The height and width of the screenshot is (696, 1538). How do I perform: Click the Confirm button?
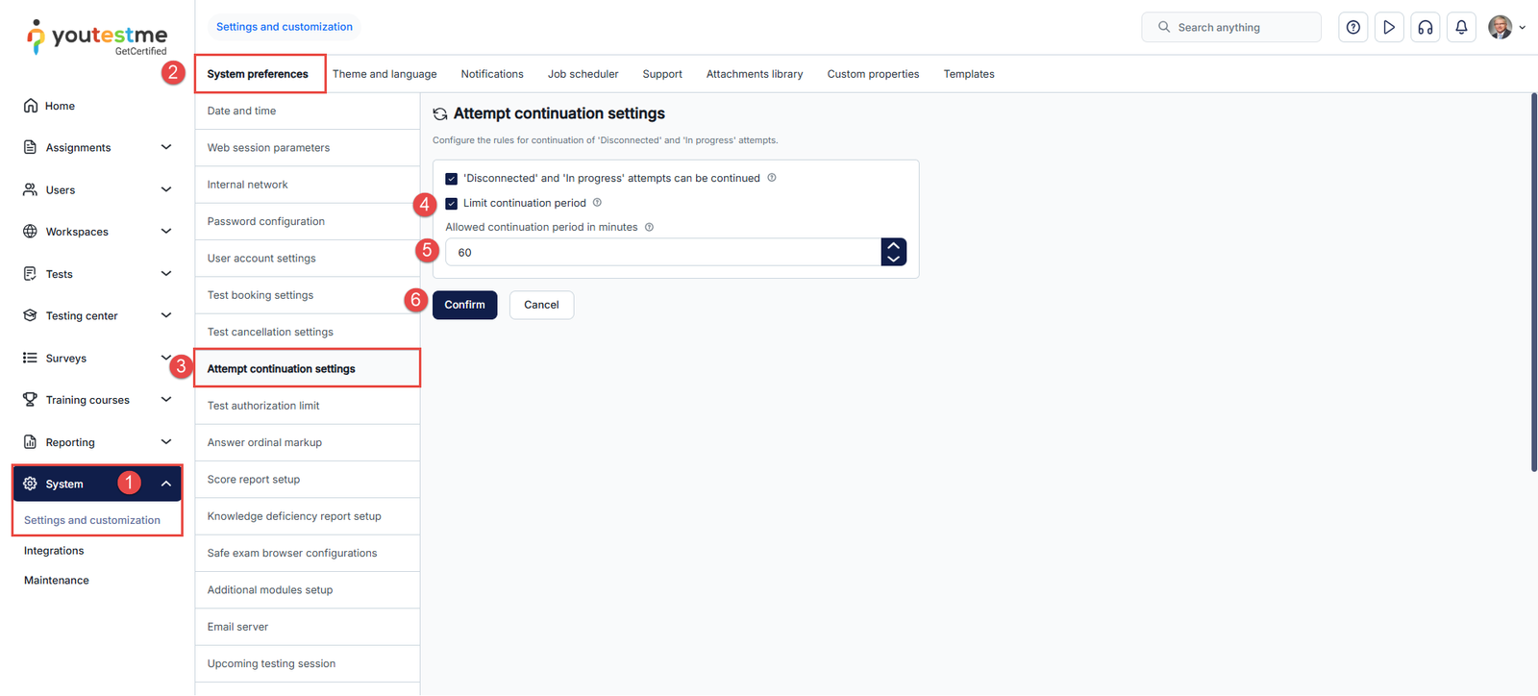[x=465, y=305]
